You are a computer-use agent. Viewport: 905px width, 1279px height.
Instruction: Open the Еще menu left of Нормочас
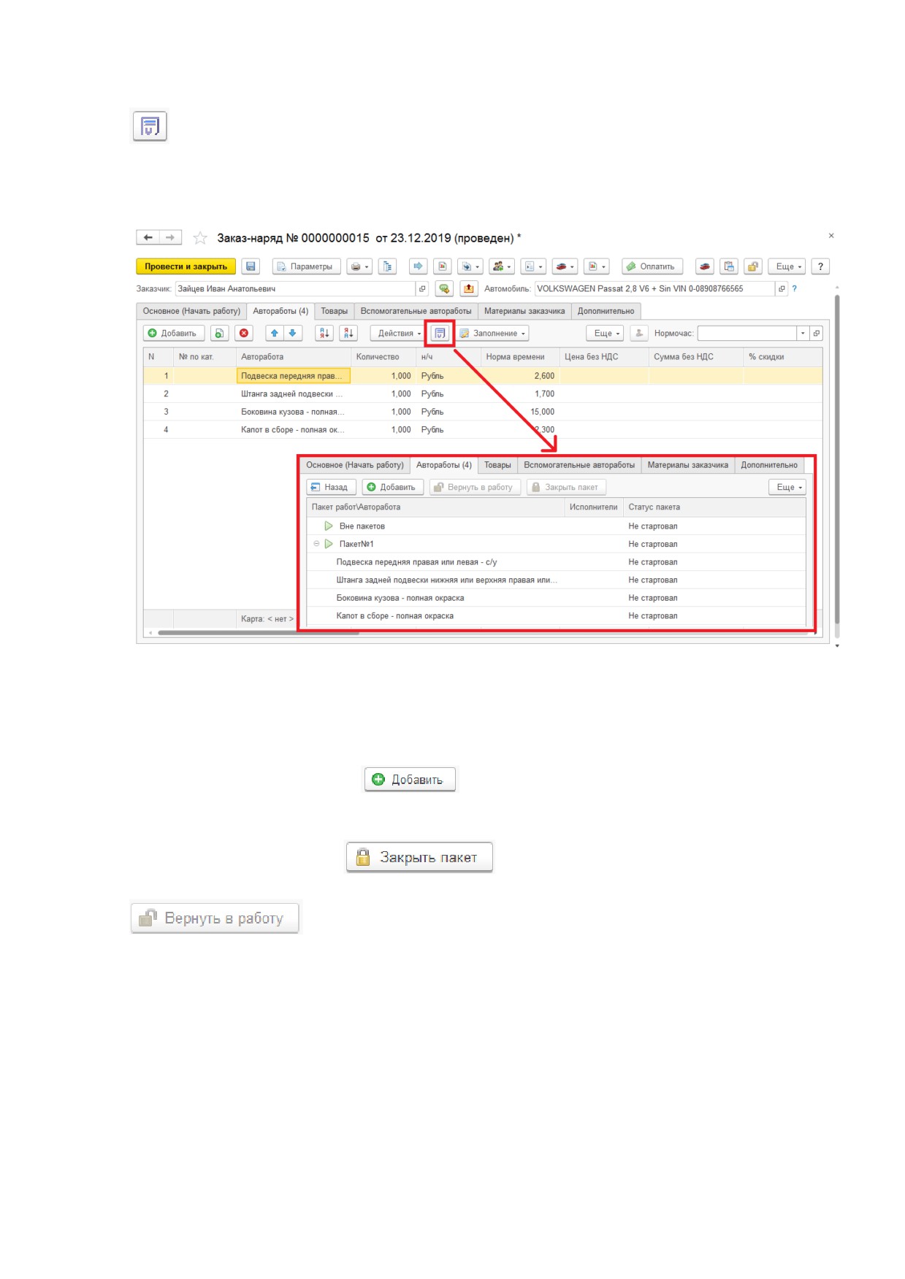pyautogui.click(x=605, y=334)
